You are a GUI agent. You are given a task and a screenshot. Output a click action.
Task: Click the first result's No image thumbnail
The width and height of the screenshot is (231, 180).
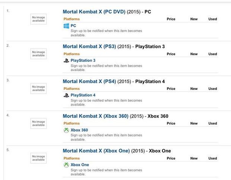38,19
